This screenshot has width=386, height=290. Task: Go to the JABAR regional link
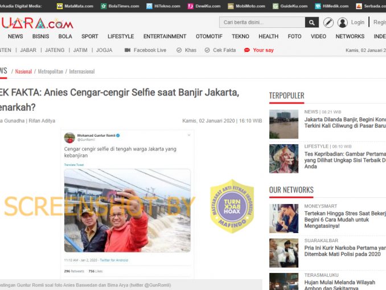(x=28, y=50)
